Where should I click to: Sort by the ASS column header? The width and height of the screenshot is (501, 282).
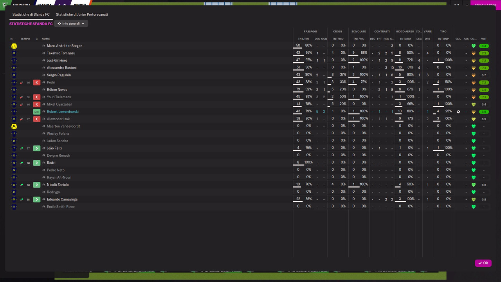466,39
